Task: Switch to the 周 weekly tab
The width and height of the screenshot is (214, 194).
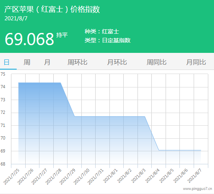Action: (27, 62)
